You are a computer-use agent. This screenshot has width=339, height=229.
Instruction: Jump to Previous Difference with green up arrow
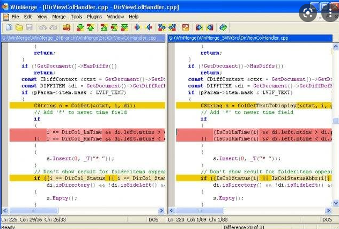click(91, 27)
